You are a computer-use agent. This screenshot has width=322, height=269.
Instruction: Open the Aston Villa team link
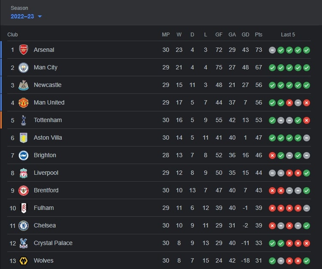48,137
